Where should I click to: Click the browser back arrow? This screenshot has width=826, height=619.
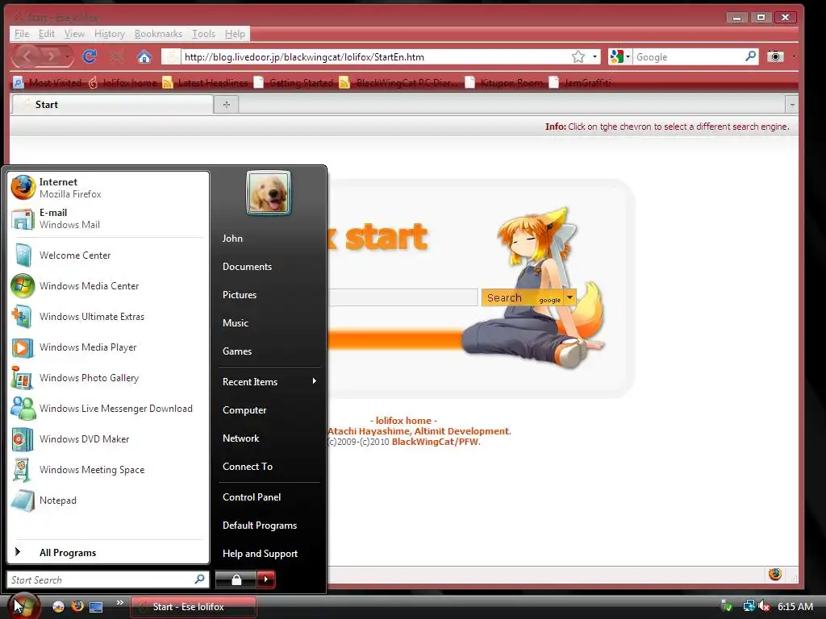(27, 56)
